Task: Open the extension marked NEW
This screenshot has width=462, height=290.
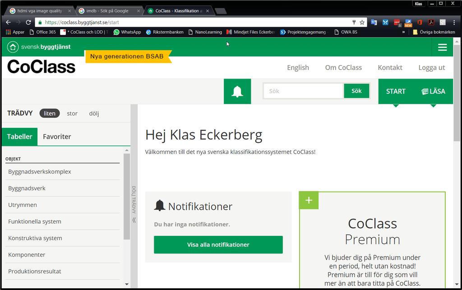Action: (408, 23)
